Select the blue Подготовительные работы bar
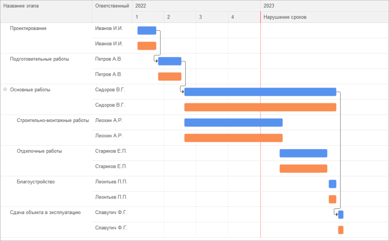The height and width of the screenshot is (241, 389). 169,61
